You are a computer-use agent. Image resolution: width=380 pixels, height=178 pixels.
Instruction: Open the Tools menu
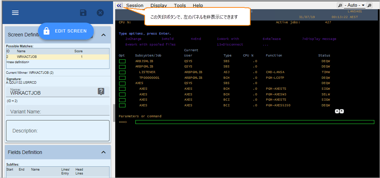click(180, 5)
